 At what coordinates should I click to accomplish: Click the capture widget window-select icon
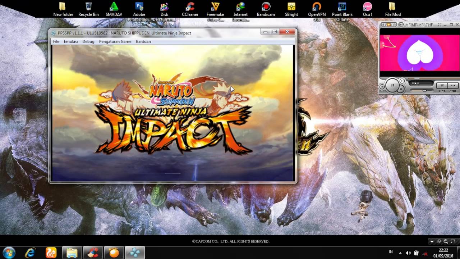[438, 241]
